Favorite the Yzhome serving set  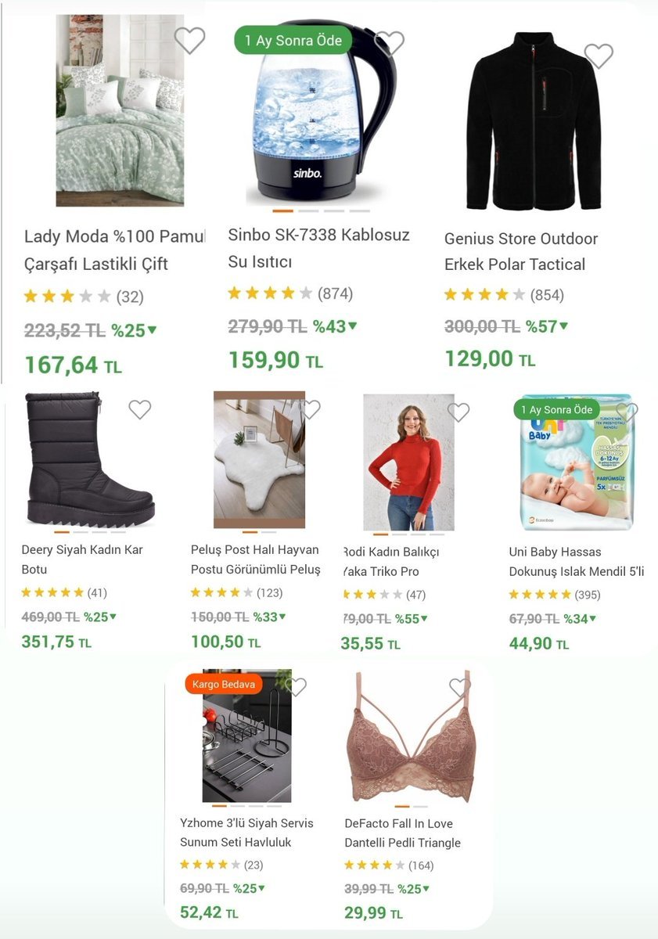click(x=296, y=687)
